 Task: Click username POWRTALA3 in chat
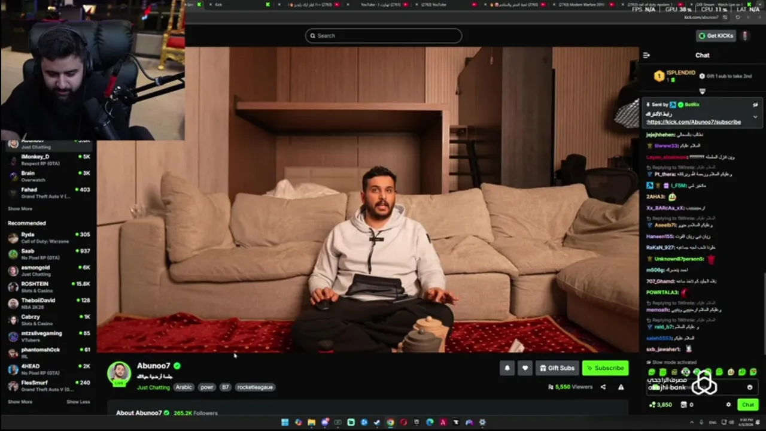coord(662,293)
